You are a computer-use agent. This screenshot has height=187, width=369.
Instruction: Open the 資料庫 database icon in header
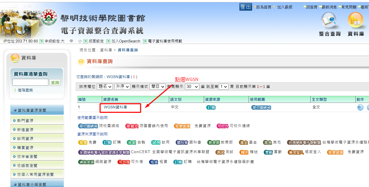click(x=356, y=24)
